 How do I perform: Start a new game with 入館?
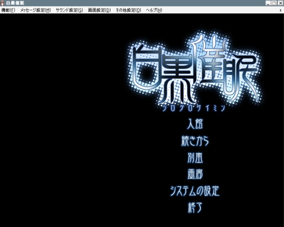pyautogui.click(x=195, y=125)
